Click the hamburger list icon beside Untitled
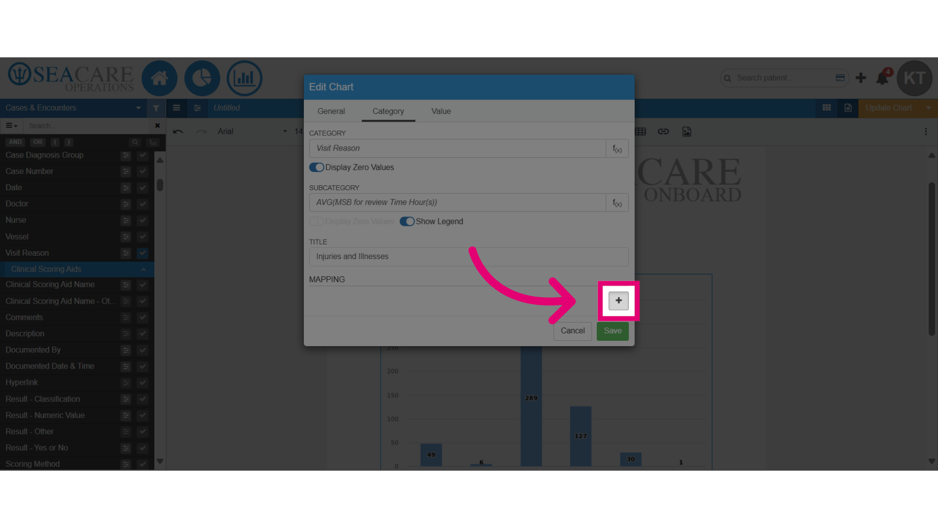The width and height of the screenshot is (938, 528). tap(176, 108)
